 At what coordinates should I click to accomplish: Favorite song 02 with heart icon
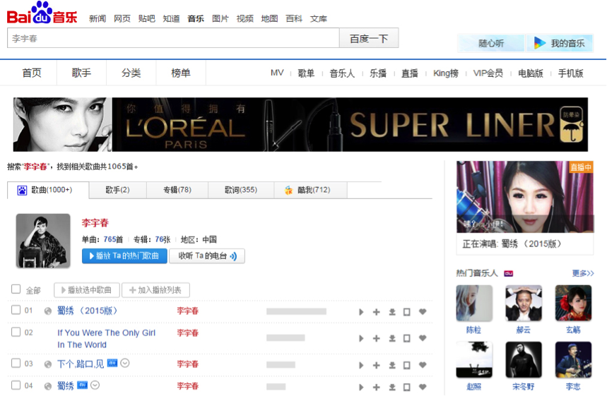coord(423,338)
